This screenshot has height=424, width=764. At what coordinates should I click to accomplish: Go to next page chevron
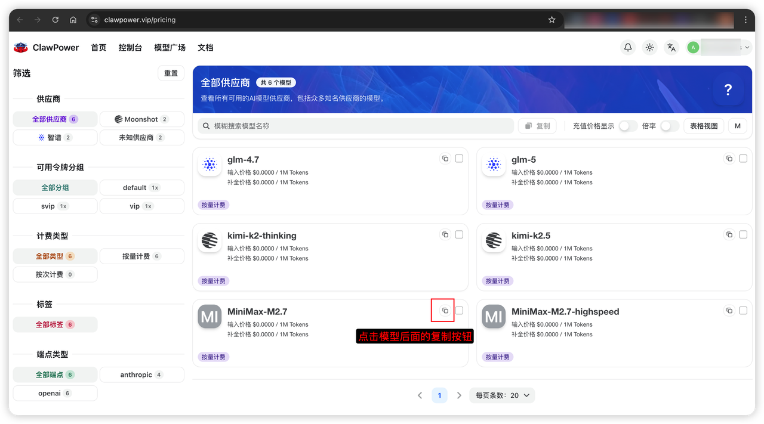459,395
